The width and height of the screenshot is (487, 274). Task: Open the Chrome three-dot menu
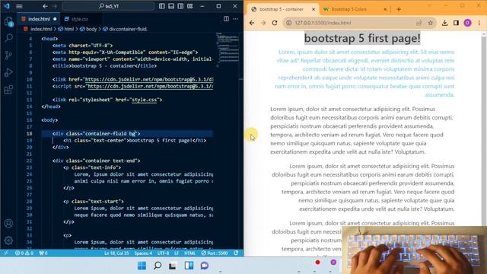[x=479, y=23]
